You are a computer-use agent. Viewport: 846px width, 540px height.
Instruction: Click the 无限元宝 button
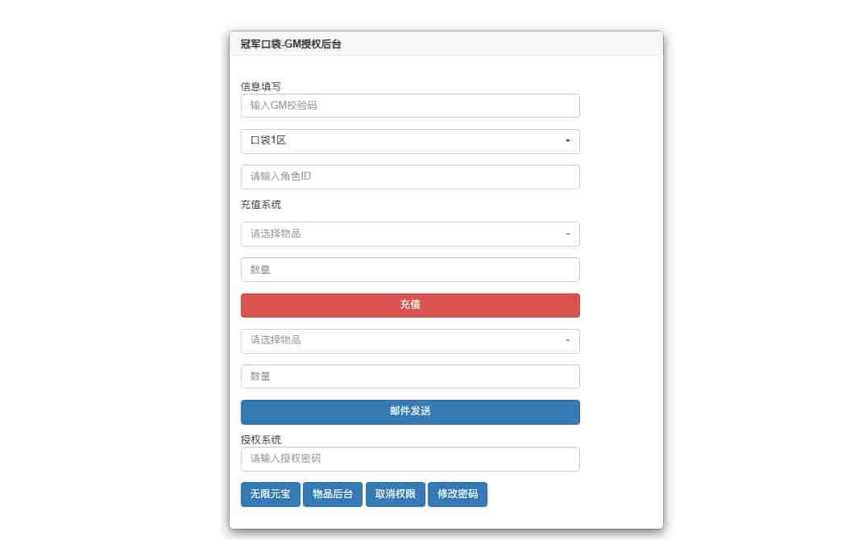[x=270, y=494]
